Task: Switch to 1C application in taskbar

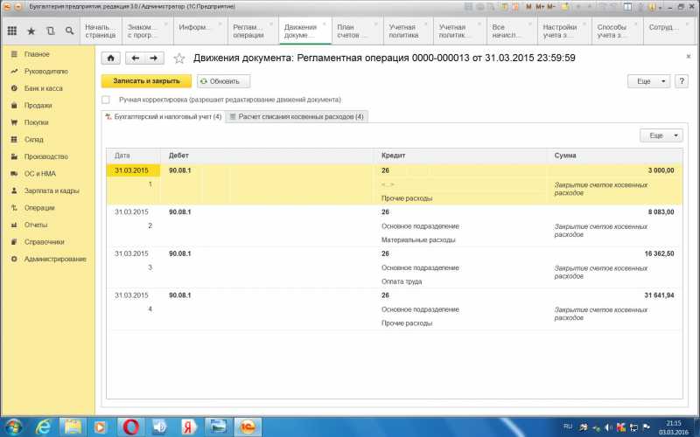Action: (x=248, y=427)
